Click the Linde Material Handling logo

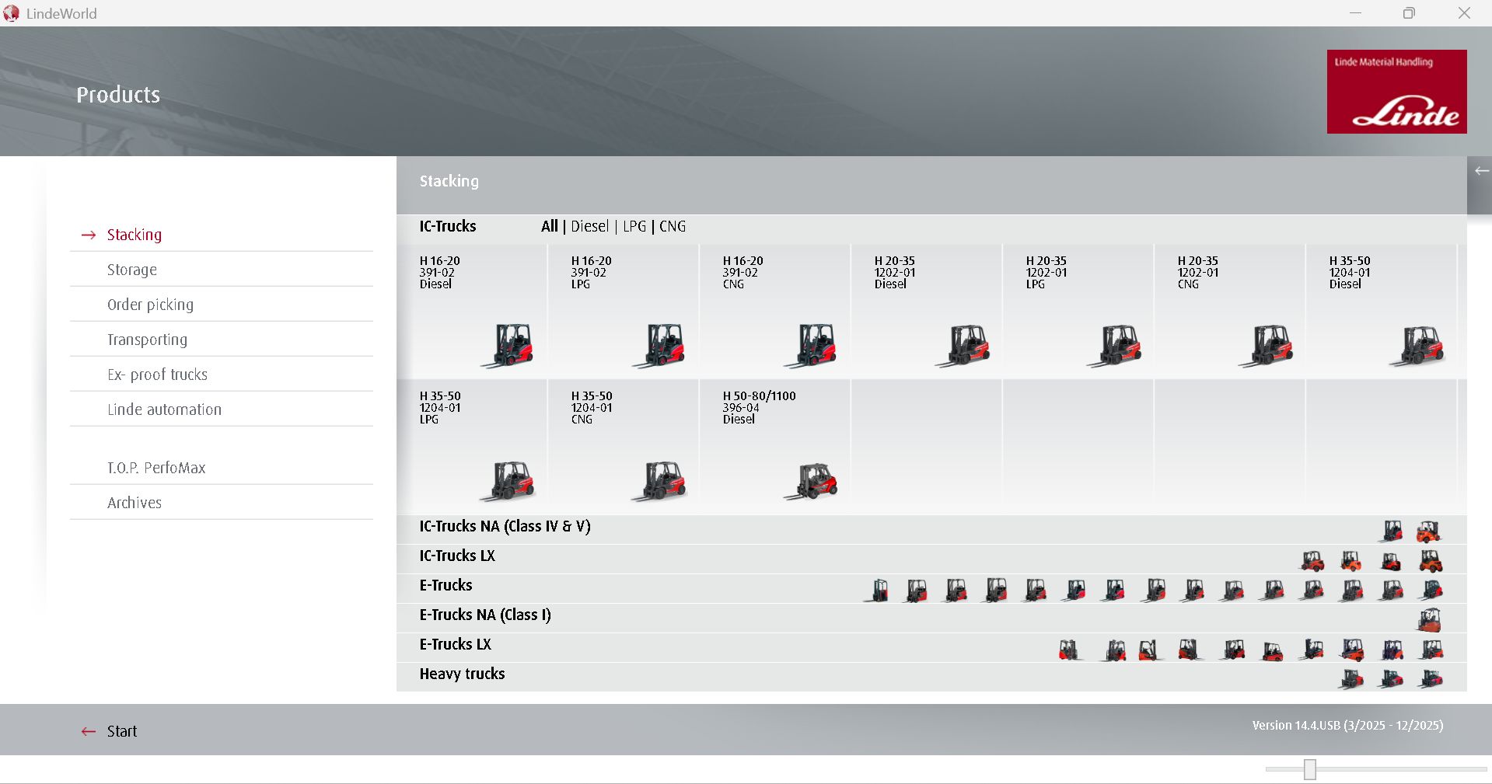click(x=1396, y=92)
